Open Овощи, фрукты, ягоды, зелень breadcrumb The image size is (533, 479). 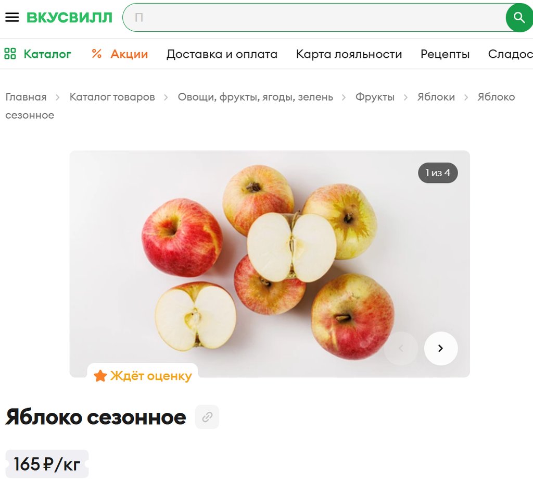pos(255,97)
